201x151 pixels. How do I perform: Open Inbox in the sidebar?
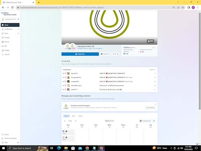point(10,33)
